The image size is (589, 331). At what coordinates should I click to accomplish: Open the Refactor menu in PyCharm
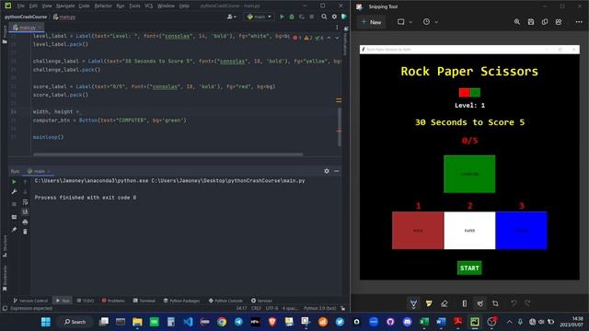pyautogui.click(x=103, y=6)
